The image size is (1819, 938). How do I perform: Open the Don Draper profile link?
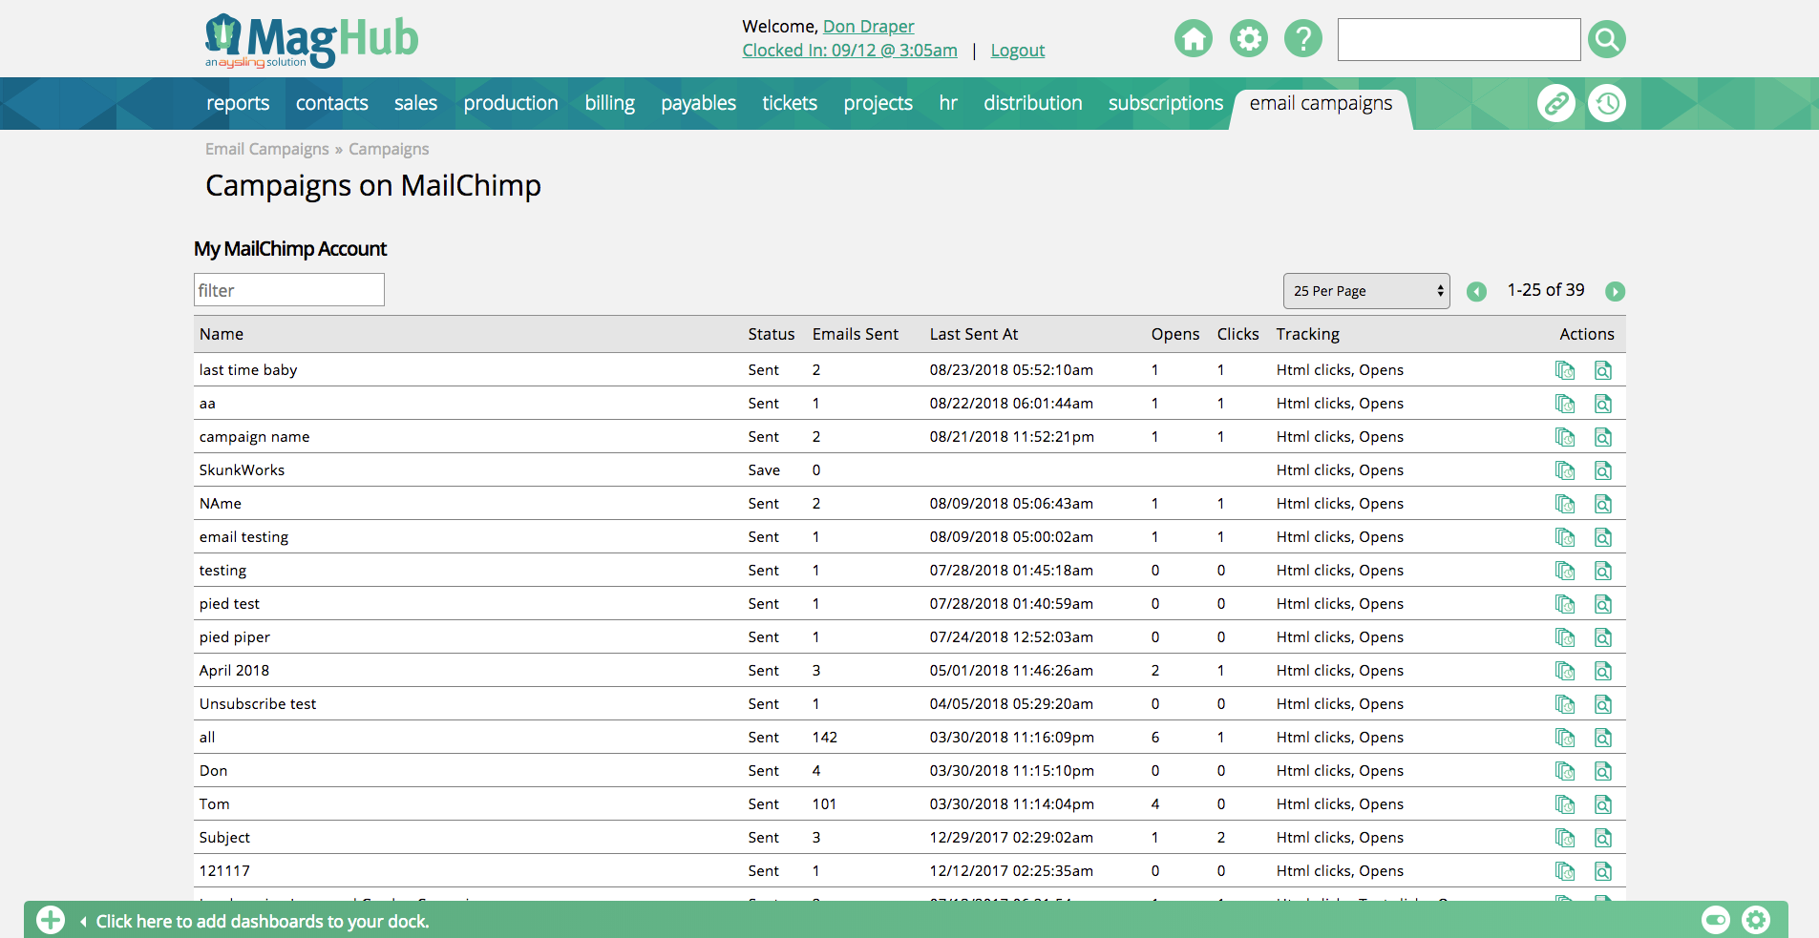(868, 27)
